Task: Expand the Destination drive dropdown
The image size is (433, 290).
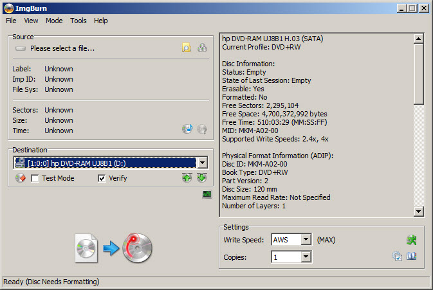Action: pyautogui.click(x=203, y=163)
